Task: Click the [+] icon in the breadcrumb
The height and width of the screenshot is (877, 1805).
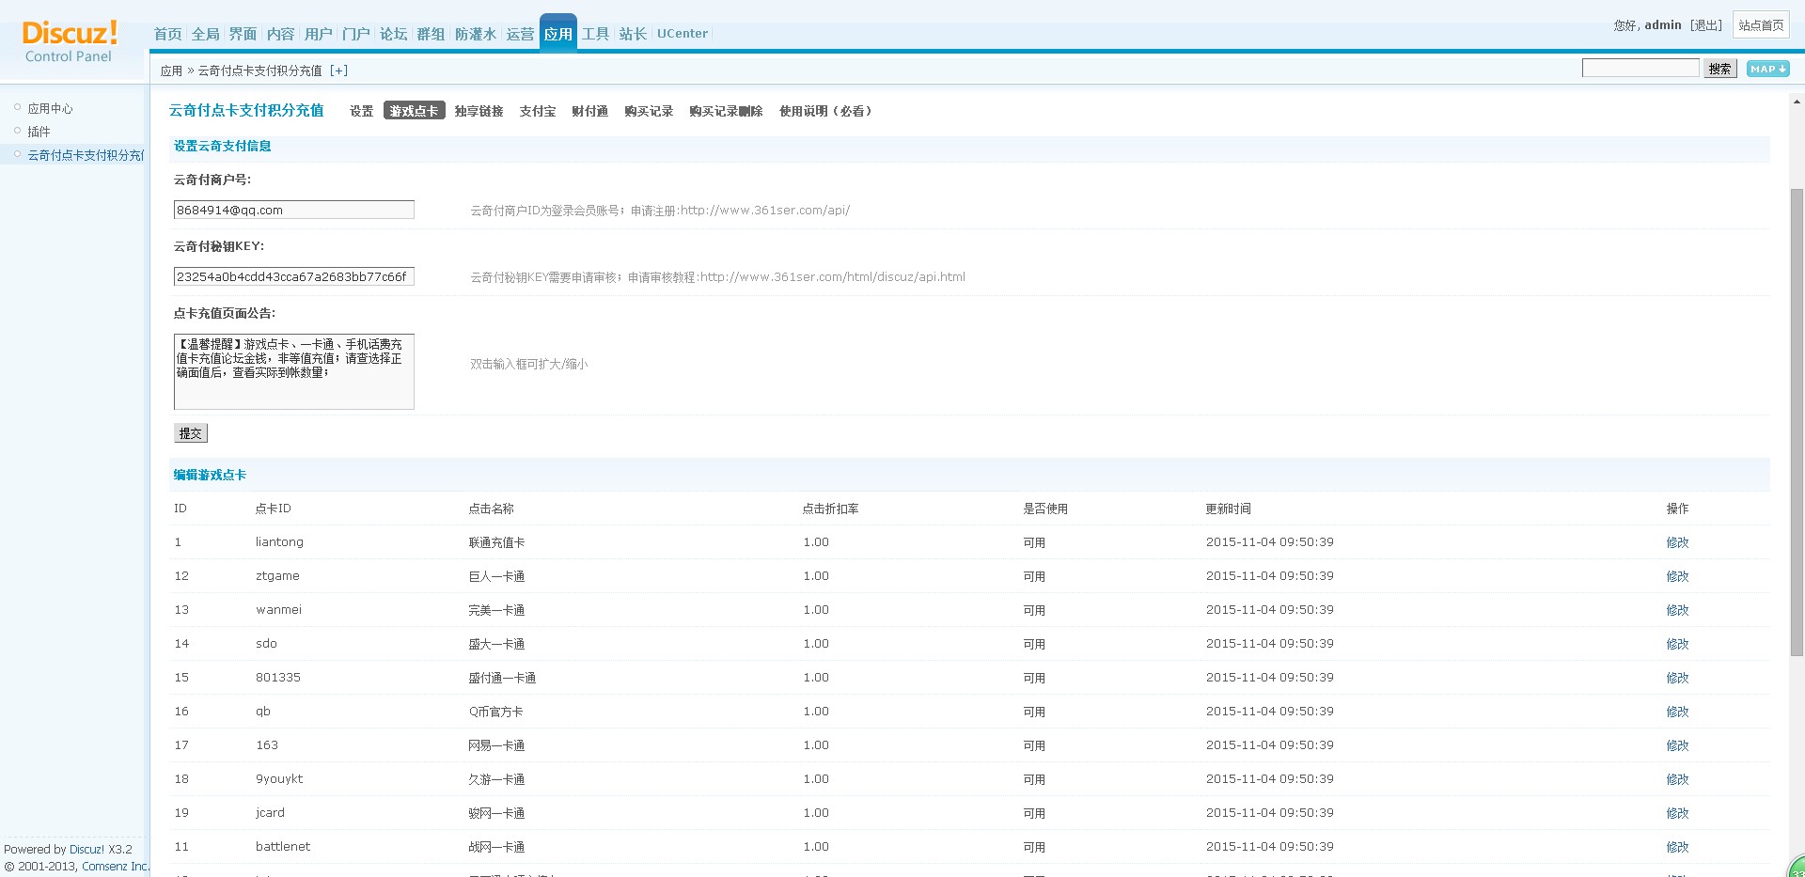Action: pyautogui.click(x=338, y=70)
